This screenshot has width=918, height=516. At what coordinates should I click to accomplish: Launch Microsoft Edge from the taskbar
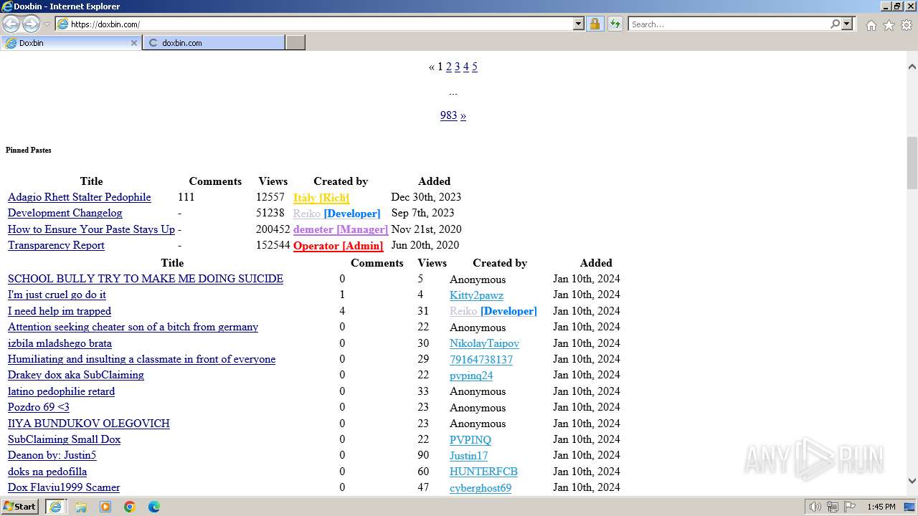tap(154, 507)
